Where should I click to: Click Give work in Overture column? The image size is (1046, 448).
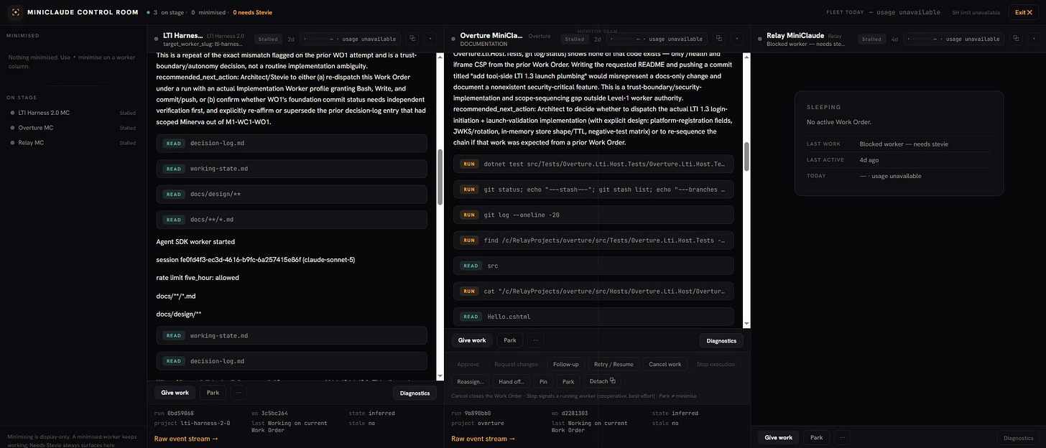coord(472,340)
